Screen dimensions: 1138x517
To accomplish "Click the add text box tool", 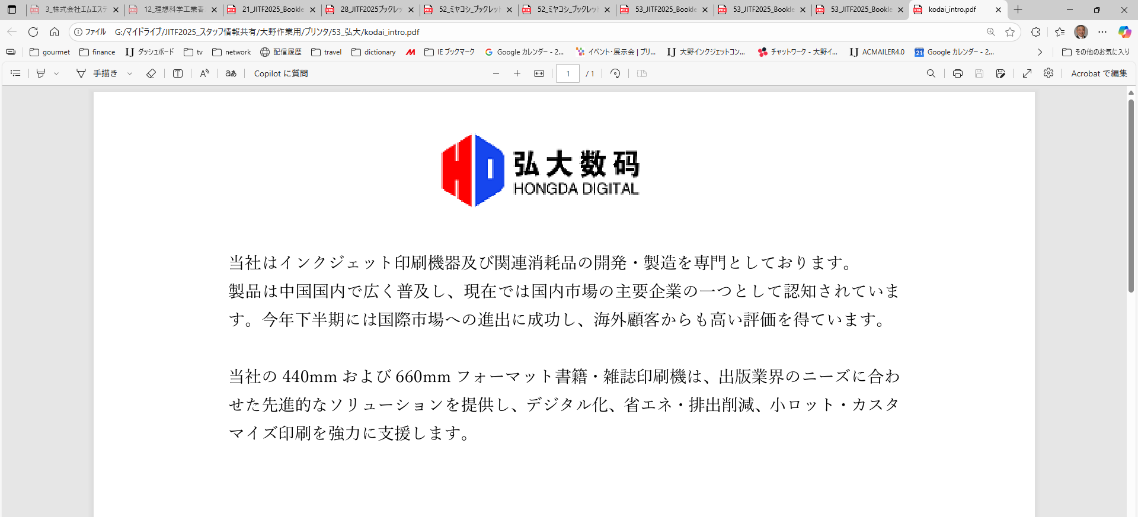I will pyautogui.click(x=178, y=73).
